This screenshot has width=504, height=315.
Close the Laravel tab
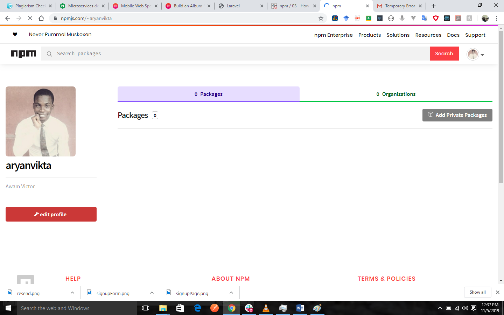(262, 6)
